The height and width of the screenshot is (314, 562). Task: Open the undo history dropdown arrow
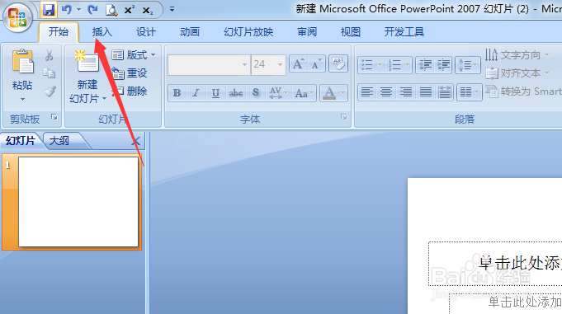pyautogui.click(x=79, y=10)
